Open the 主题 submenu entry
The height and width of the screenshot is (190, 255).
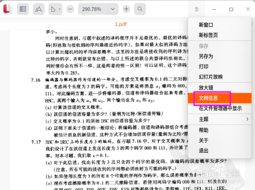coord(220,119)
